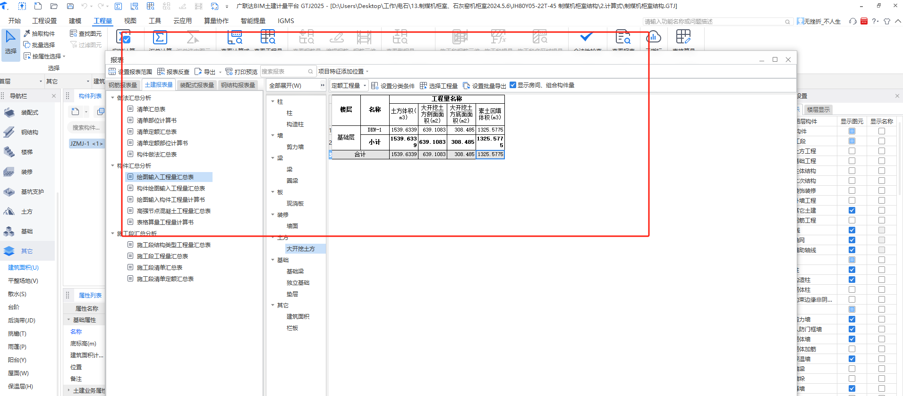Toggle 显示图元 checkbox for 辅助轴线 row
The width and height of the screenshot is (903, 396).
point(852,250)
